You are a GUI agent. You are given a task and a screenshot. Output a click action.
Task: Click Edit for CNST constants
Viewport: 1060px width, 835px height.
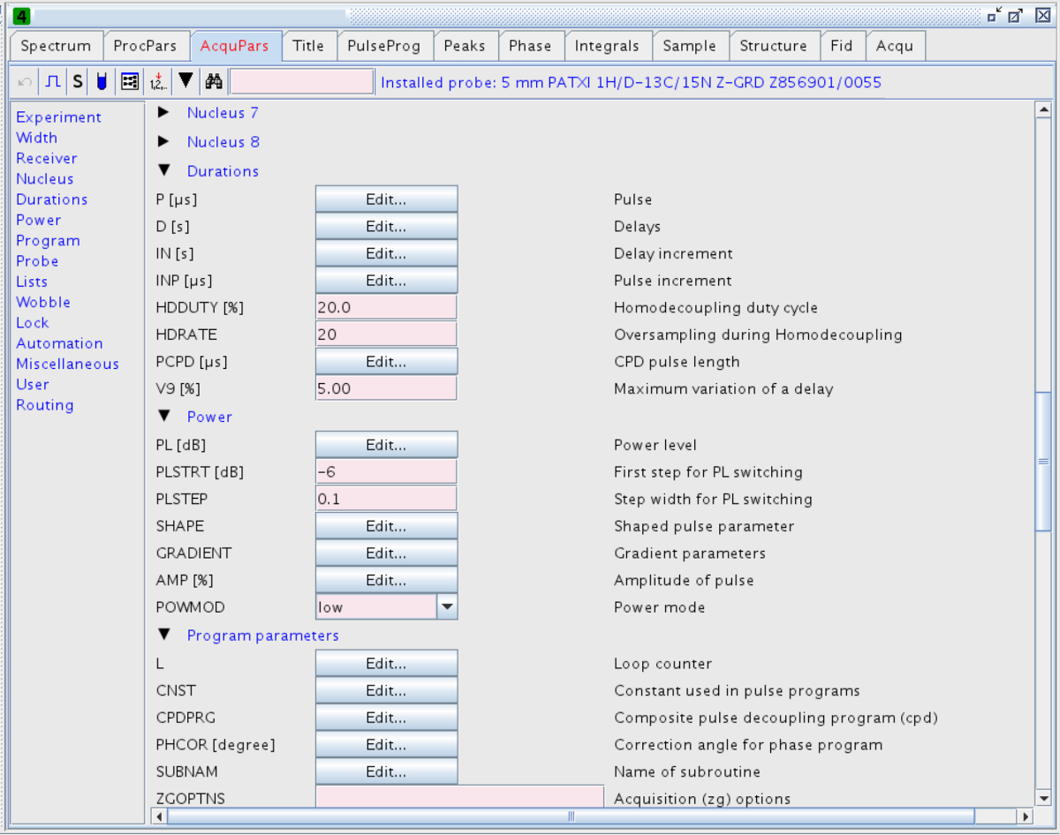point(386,690)
